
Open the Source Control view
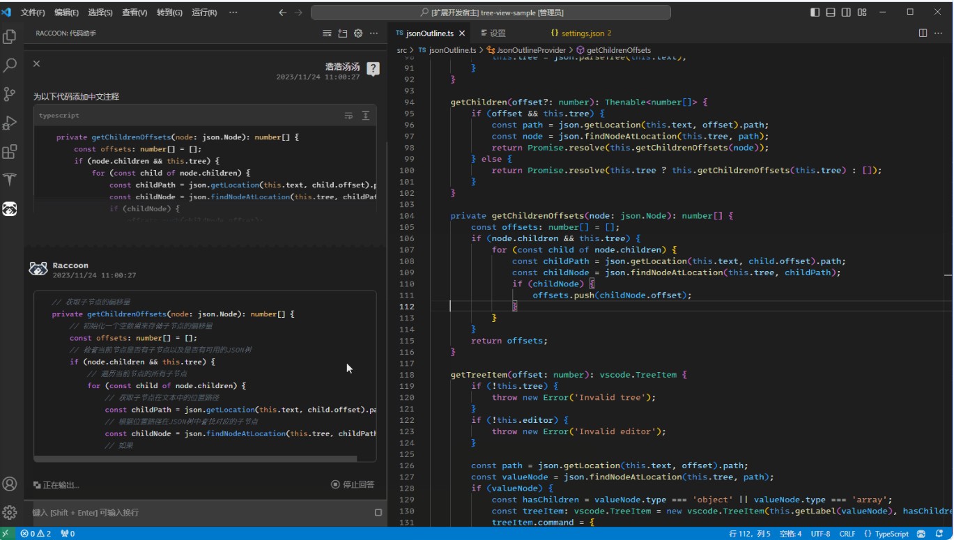[x=10, y=94]
